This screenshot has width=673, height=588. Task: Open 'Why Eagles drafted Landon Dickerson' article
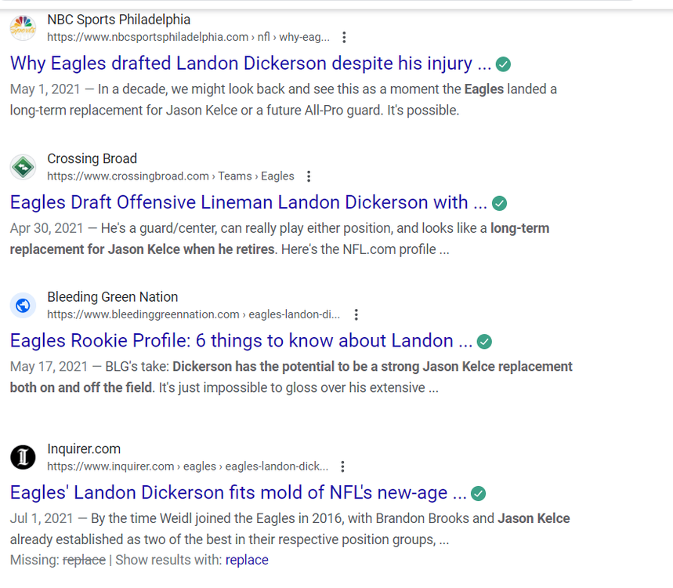point(251,64)
